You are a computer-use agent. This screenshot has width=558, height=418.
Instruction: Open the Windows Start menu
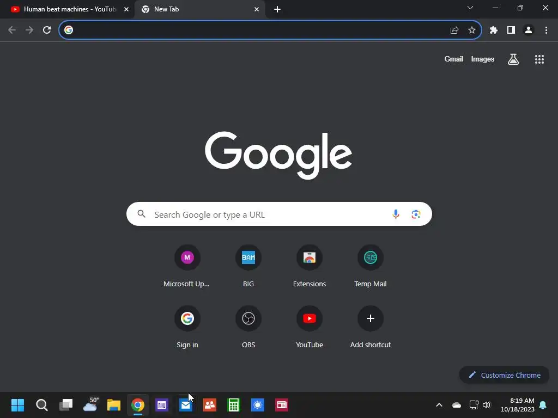(x=17, y=405)
